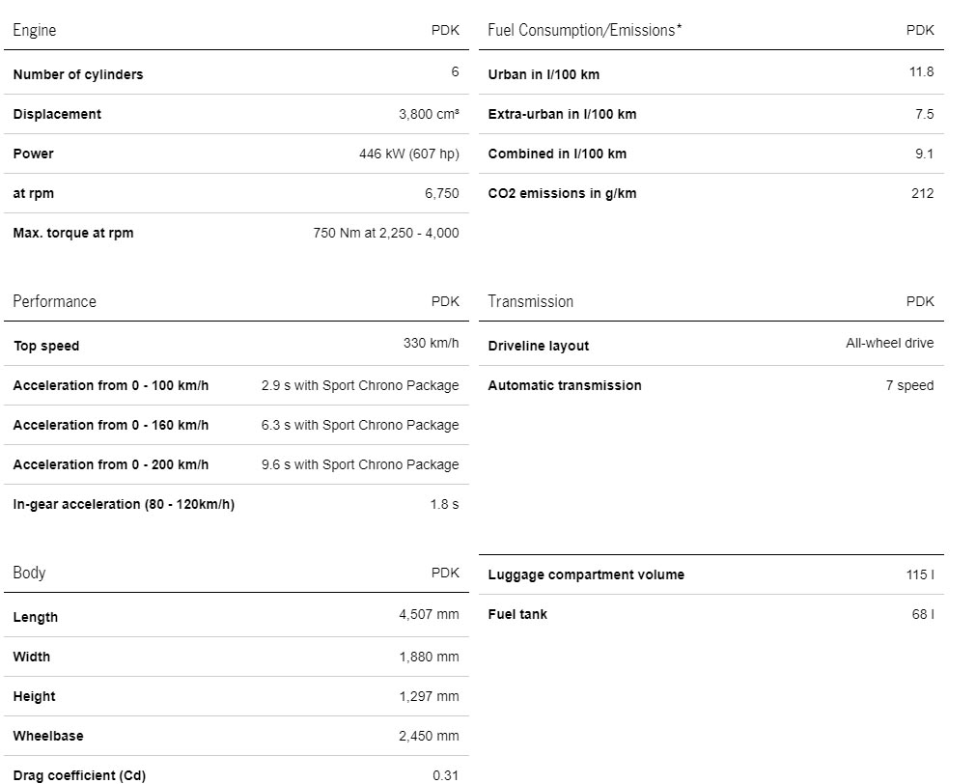Select the Fuel tank label
The image size is (976, 784).
[517, 615]
